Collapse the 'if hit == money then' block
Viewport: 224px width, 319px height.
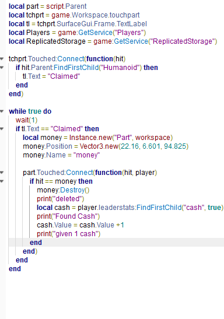pos(2,181)
